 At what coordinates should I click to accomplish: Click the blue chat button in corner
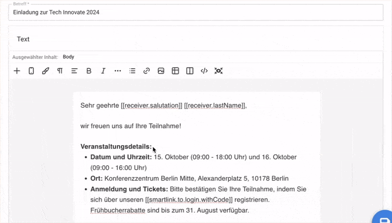coord(383,217)
